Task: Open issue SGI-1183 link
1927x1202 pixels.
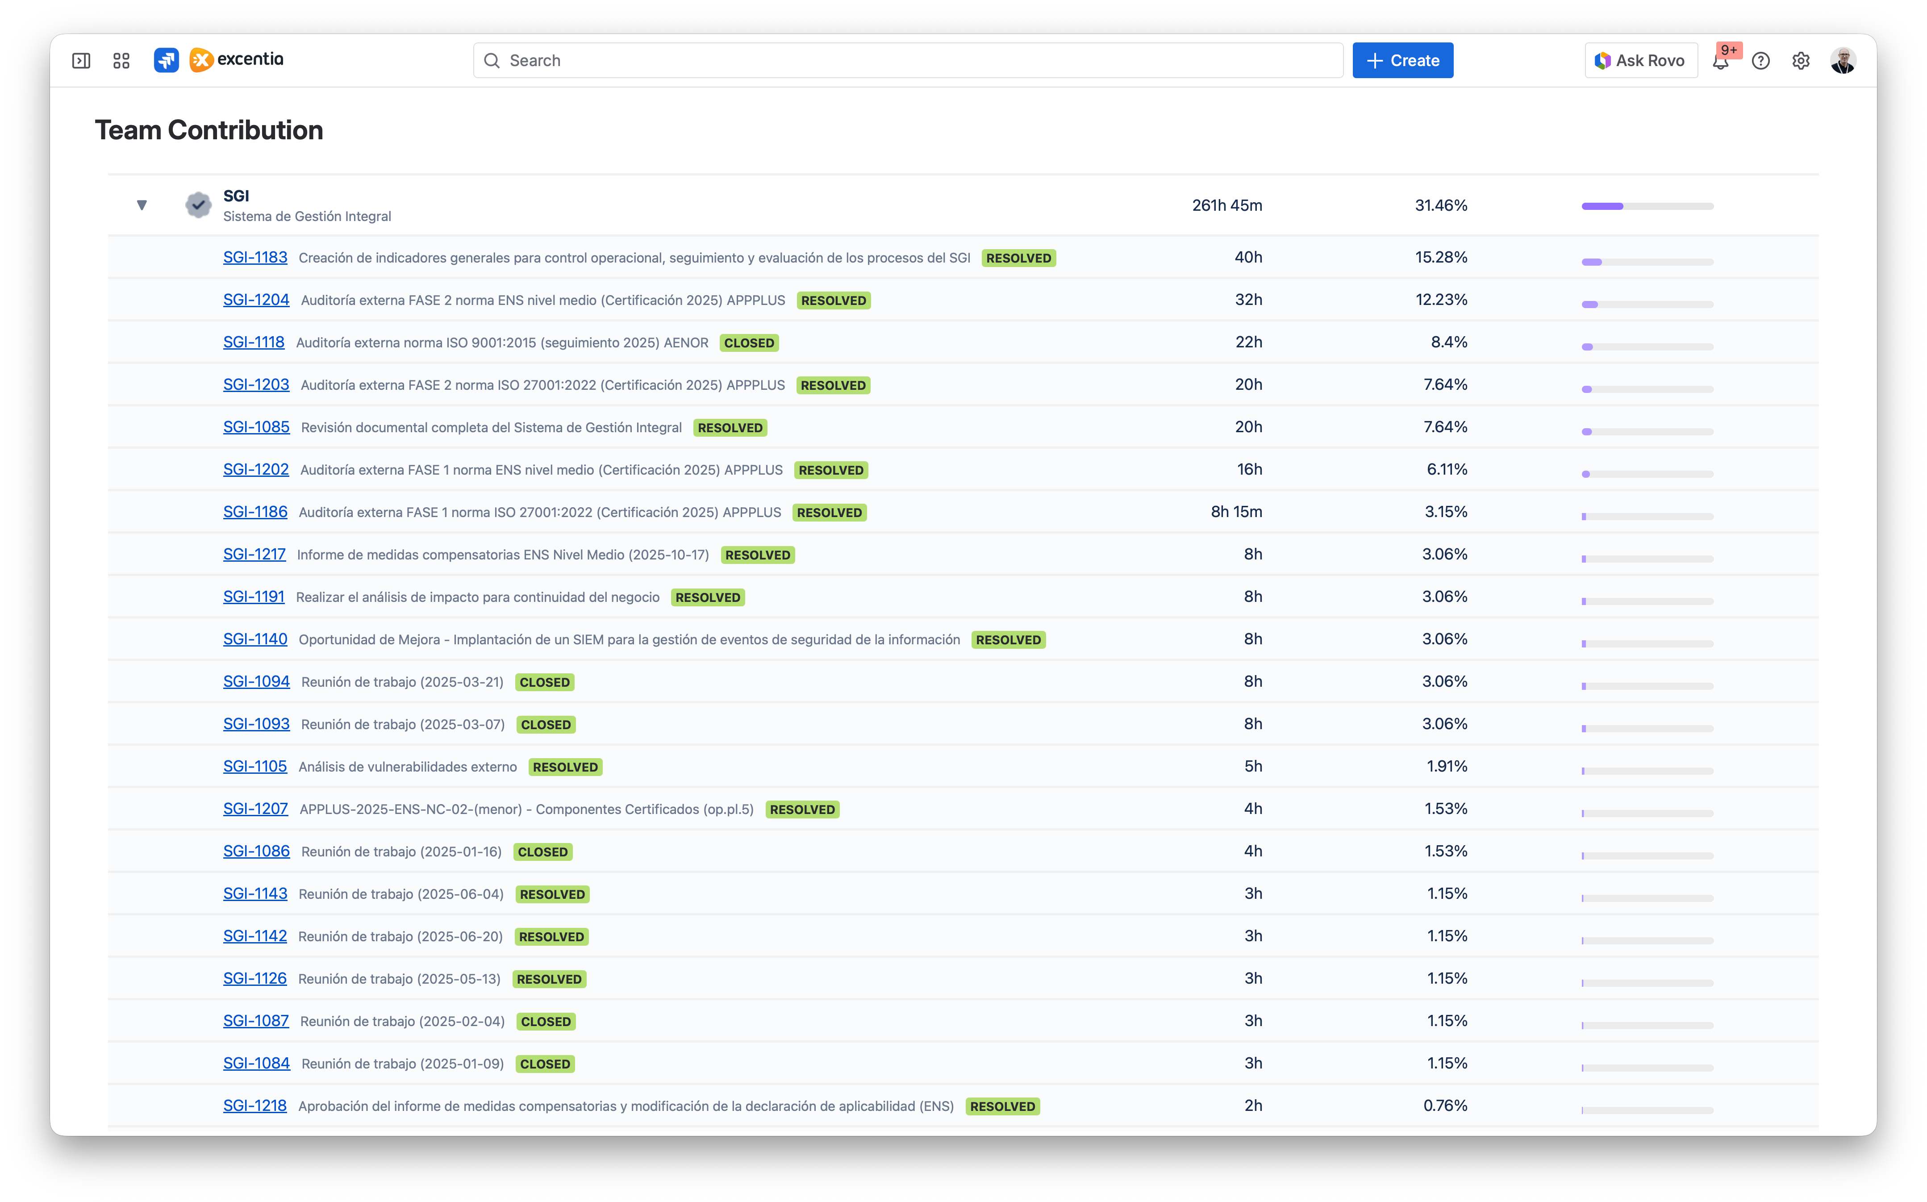Action: coord(255,257)
